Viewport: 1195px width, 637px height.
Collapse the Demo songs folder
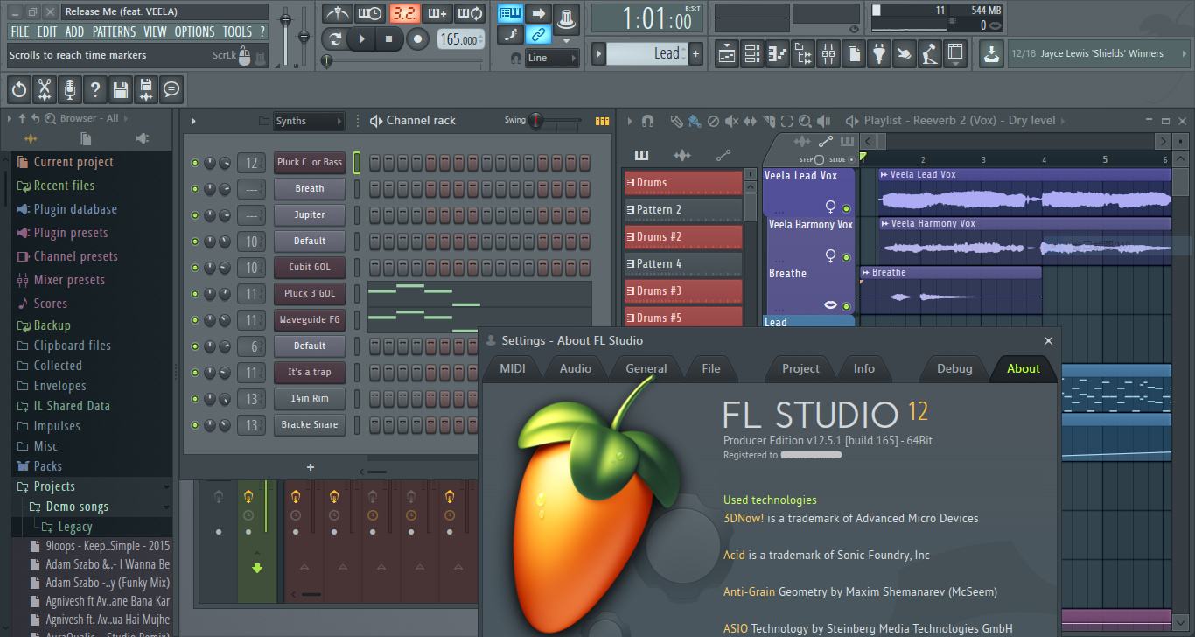pos(77,507)
